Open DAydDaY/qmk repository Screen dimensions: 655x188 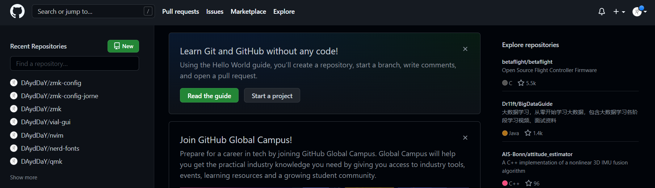click(x=42, y=162)
